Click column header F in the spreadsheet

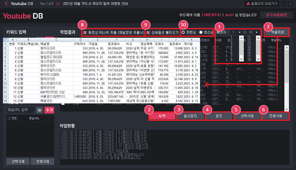116,40
